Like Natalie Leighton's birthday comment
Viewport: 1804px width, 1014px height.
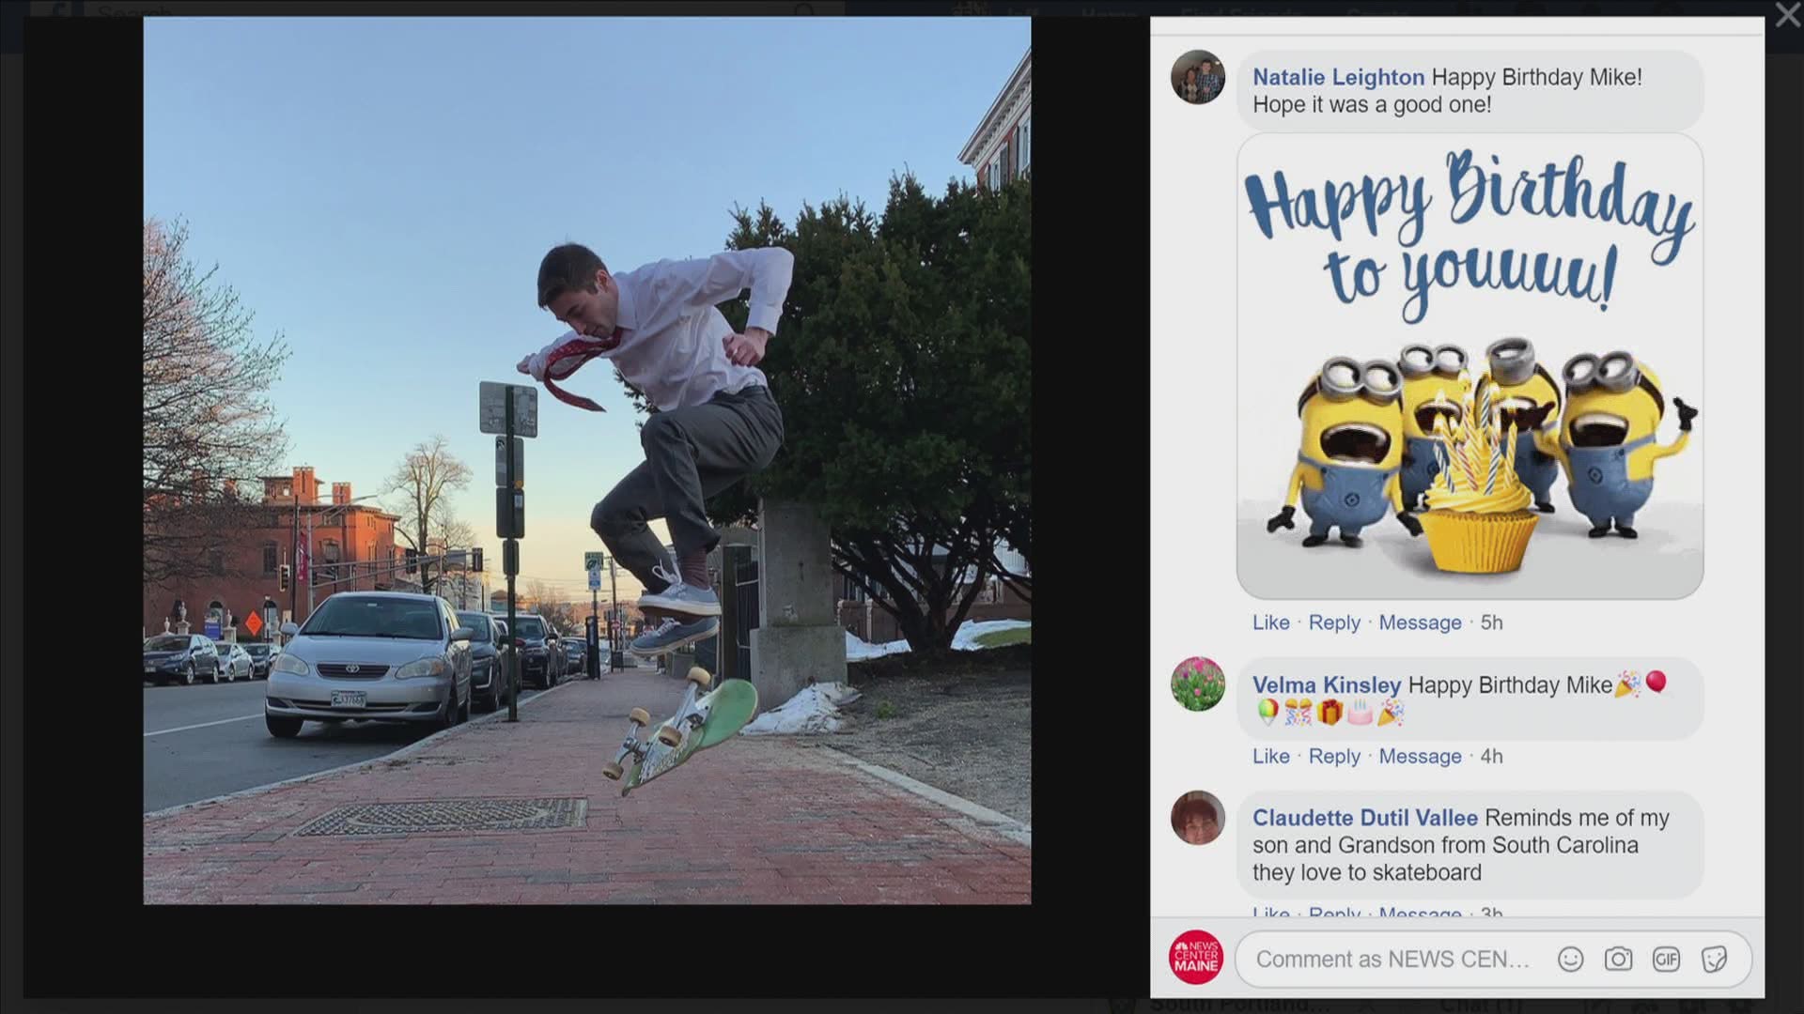[x=1270, y=622]
